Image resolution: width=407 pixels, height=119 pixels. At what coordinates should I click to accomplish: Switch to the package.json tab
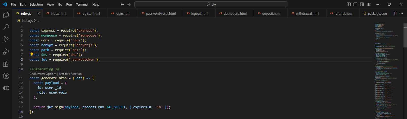(x=375, y=13)
